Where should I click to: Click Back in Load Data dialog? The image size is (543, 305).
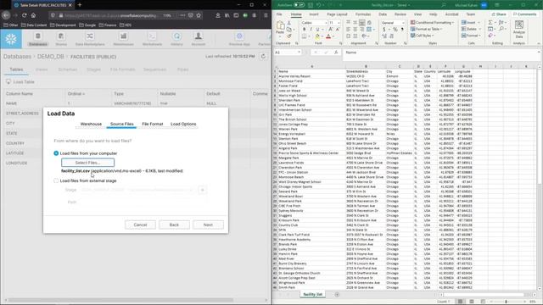pyautogui.click(x=174, y=225)
